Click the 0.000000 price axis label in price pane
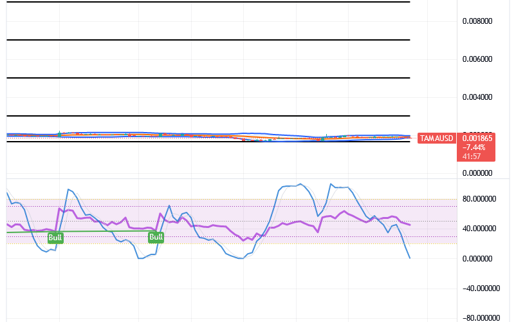 pyautogui.click(x=477, y=173)
